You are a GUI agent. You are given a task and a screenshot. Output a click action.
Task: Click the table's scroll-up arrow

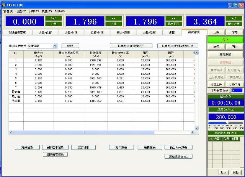pos(196,53)
